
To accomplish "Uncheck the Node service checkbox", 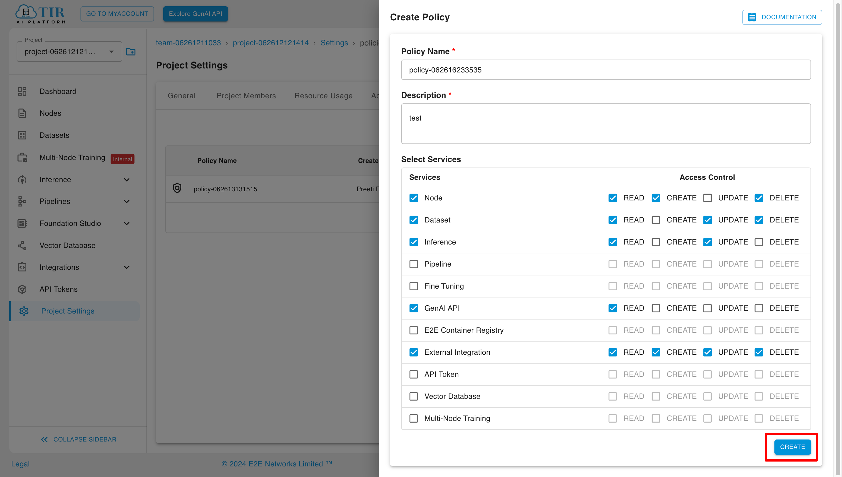I will (x=414, y=198).
